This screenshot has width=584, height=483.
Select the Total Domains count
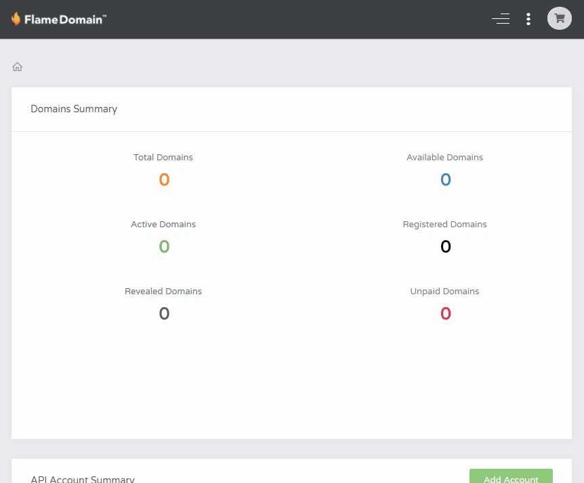click(164, 179)
